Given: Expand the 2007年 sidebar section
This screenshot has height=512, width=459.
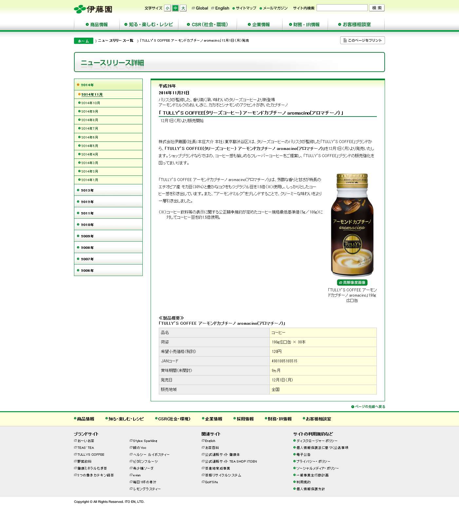Looking at the screenshot, I should (108, 259).
